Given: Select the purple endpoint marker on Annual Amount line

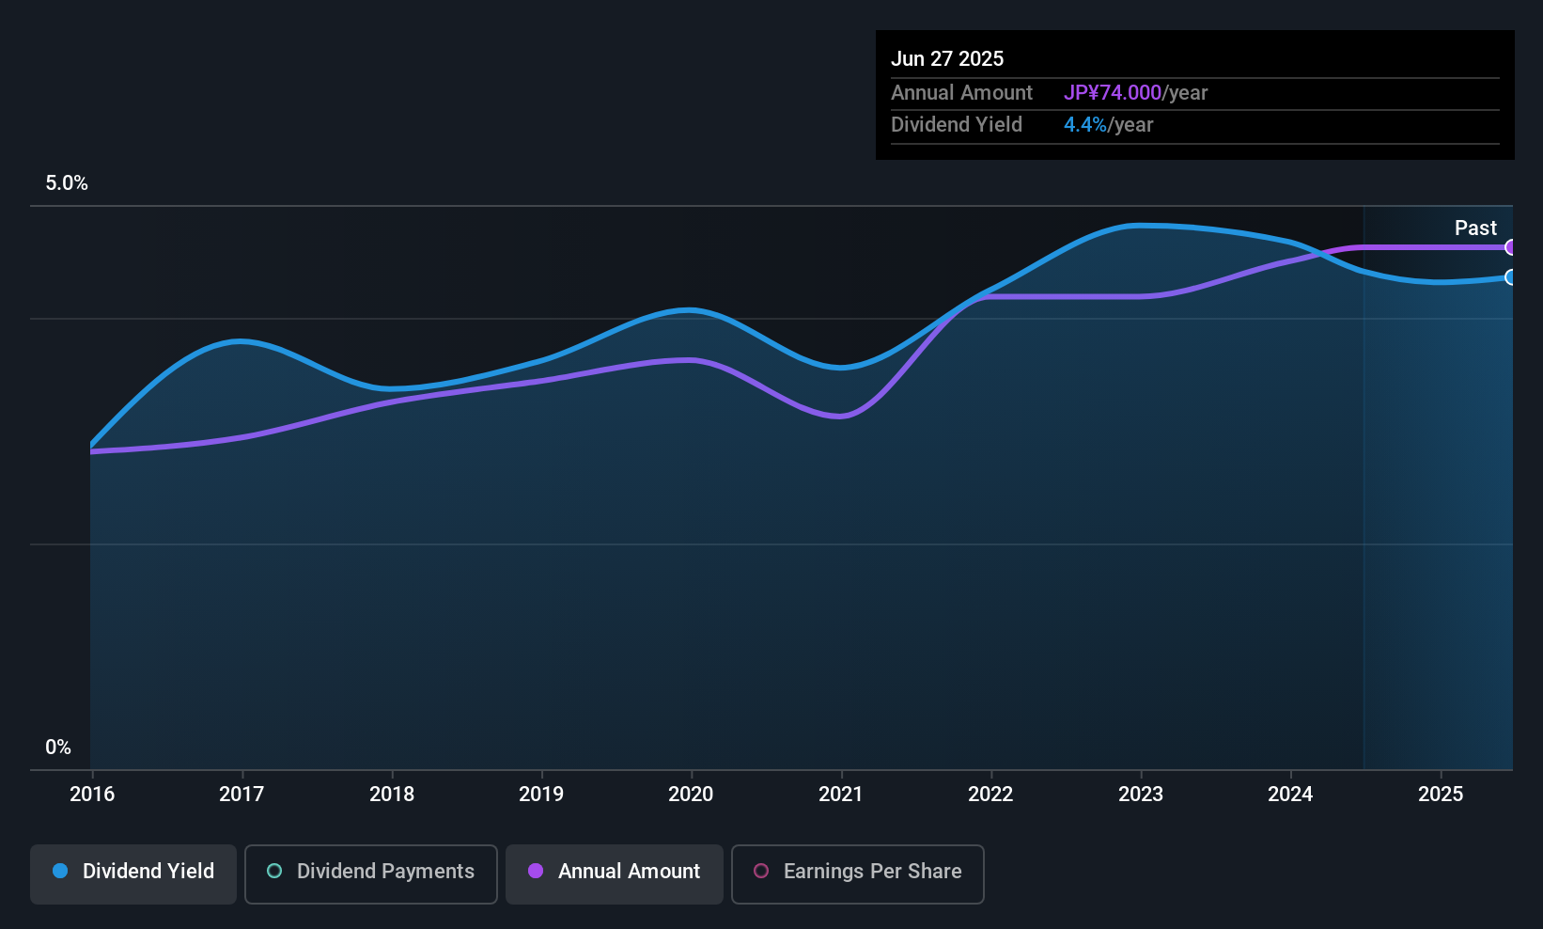Looking at the screenshot, I should (1510, 247).
